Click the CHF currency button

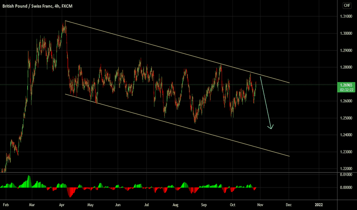pos(347,5)
